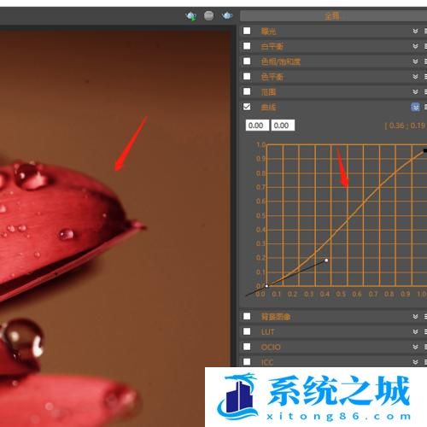
Task: Expand the LUT rollout
Action: (415, 331)
